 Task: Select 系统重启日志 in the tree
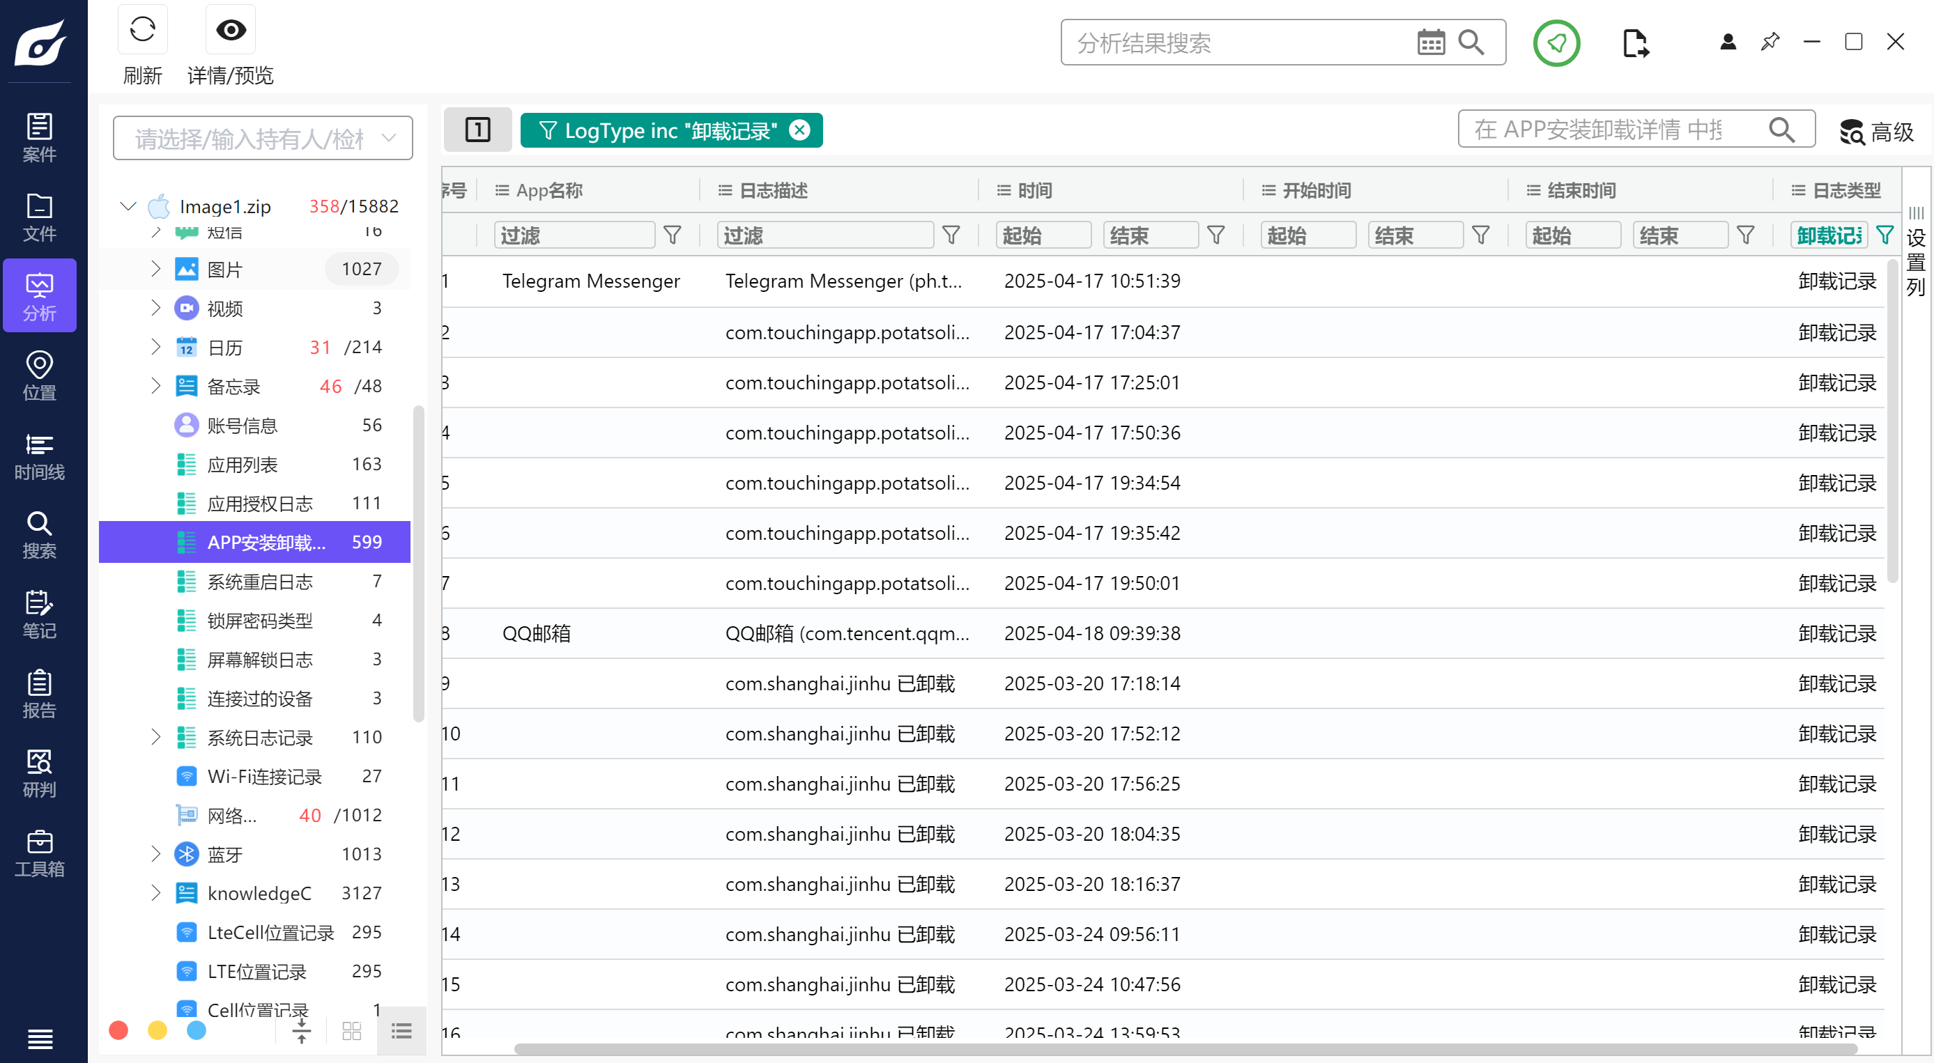[x=254, y=582]
